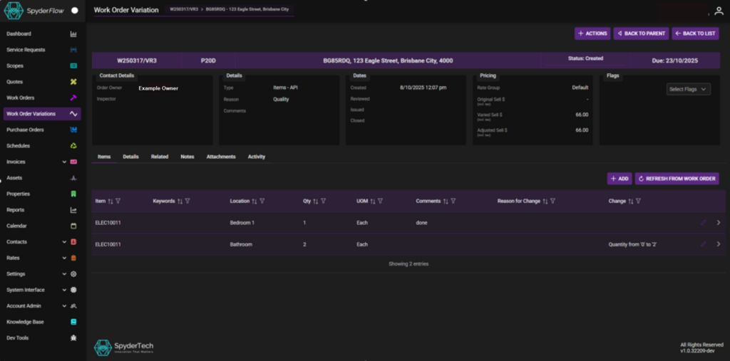Open user profile icon at top right
730x361 pixels.
tap(718, 11)
